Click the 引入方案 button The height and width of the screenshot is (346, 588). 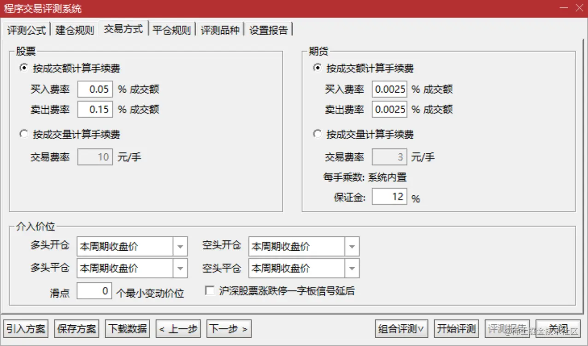click(26, 328)
